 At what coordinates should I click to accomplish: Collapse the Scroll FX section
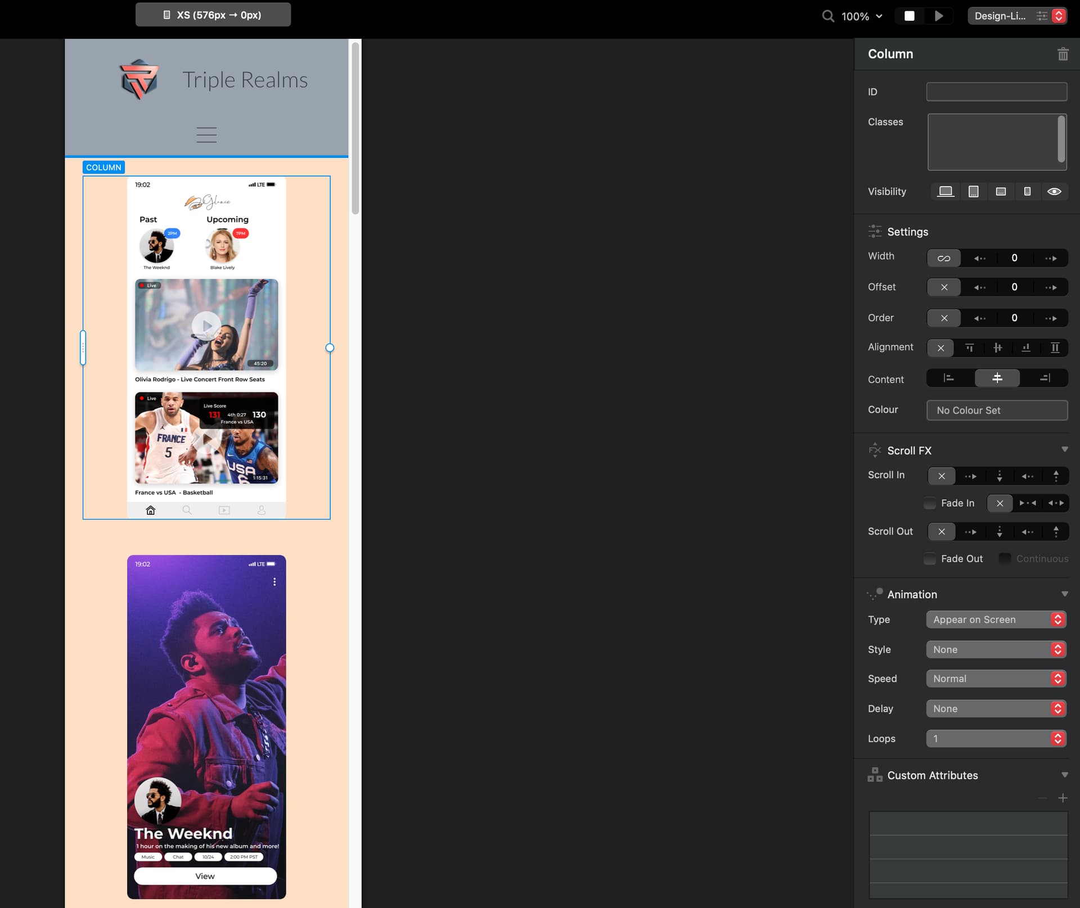[1064, 450]
